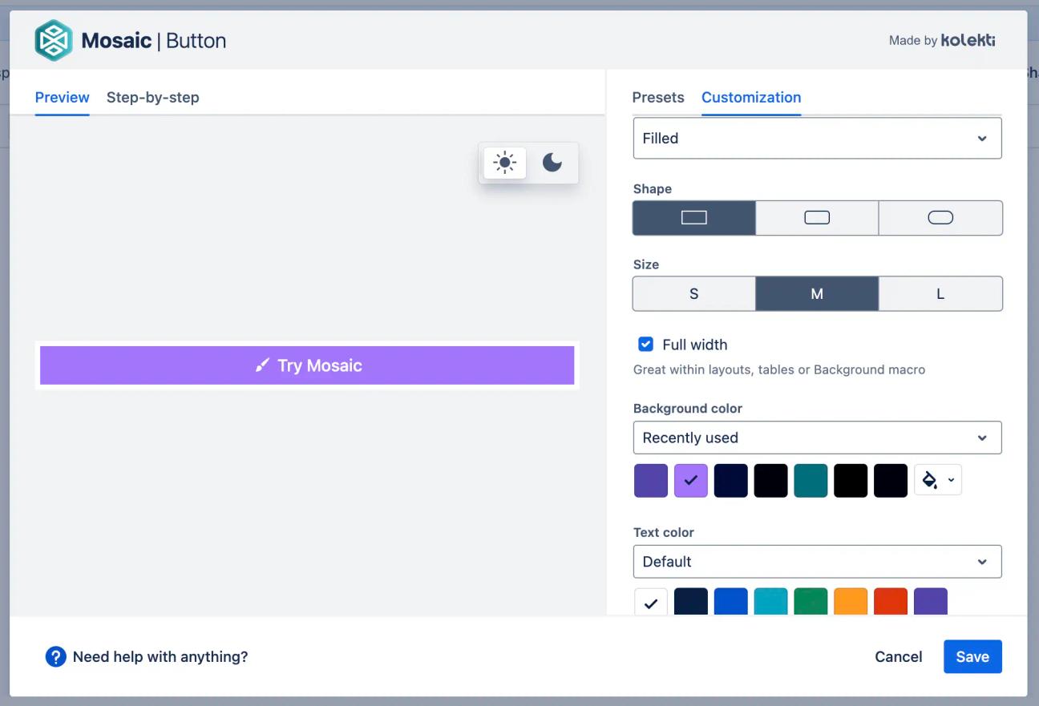Viewport: 1039px width, 706px height.
Task: Pick the teal background color swatch
Action: [811, 479]
